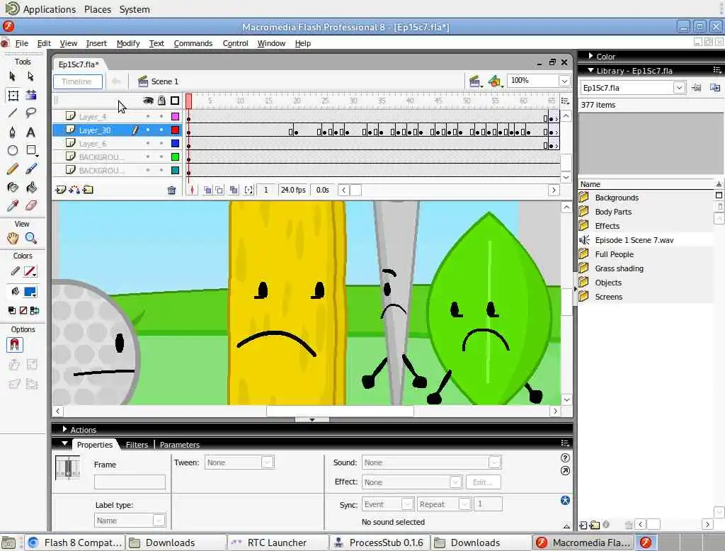Image resolution: width=725 pixels, height=551 pixels.
Task: Select the Selection arrow tool
Action: (x=13, y=76)
